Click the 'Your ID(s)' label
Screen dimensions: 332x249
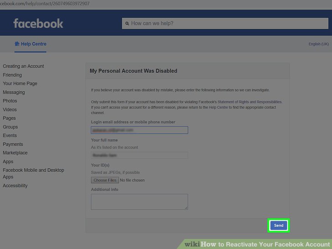click(x=100, y=165)
